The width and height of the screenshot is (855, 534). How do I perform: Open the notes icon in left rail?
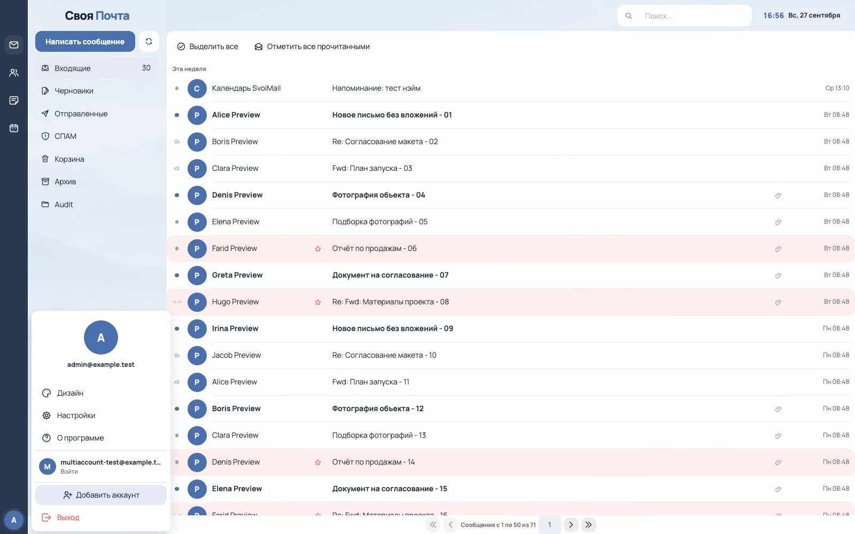tap(14, 100)
